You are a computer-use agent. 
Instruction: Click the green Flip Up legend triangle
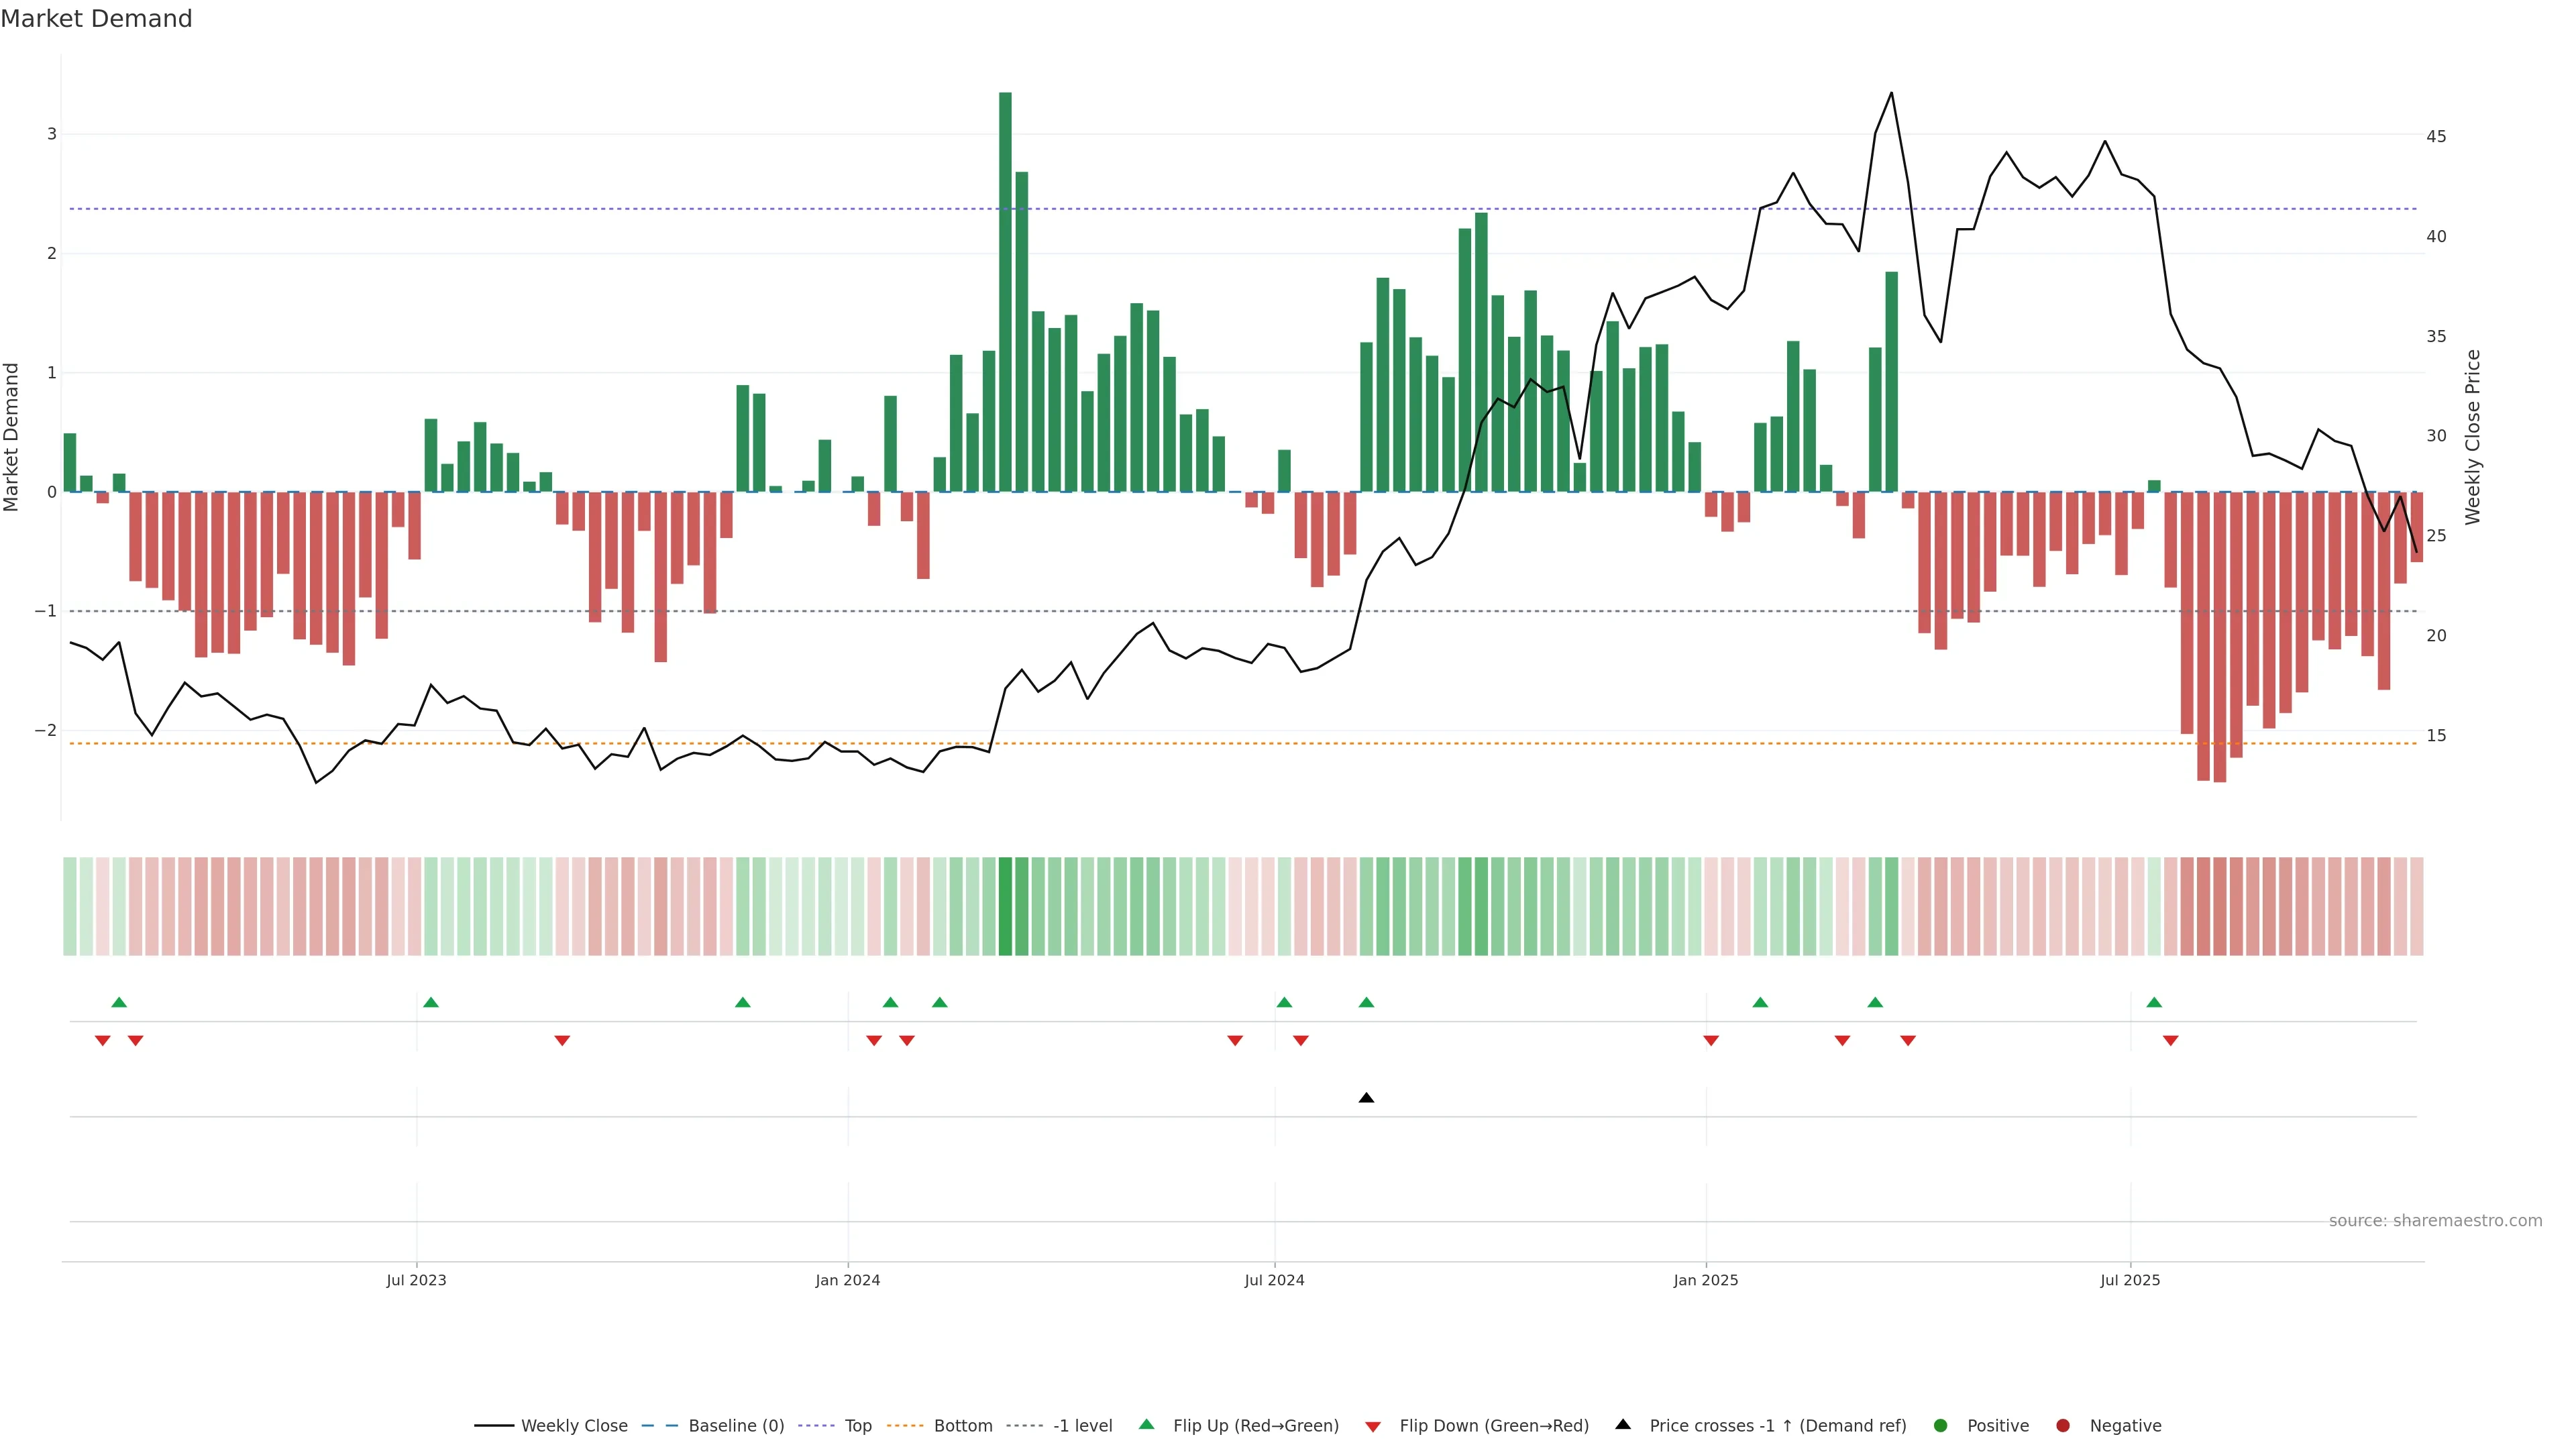pyautogui.click(x=1146, y=1424)
